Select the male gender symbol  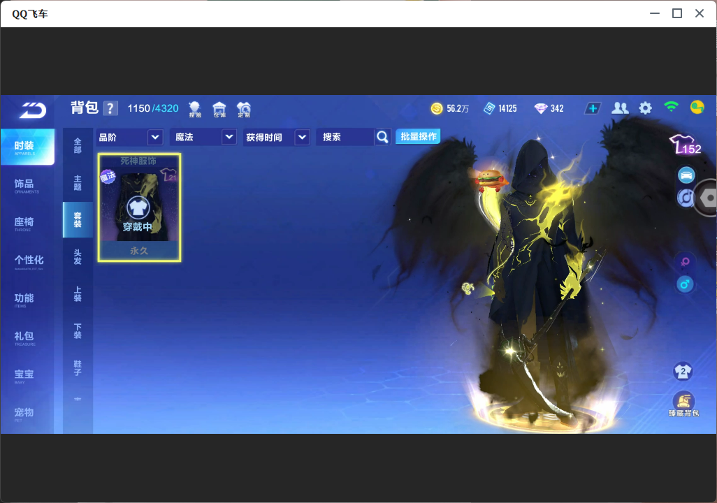pos(685,284)
